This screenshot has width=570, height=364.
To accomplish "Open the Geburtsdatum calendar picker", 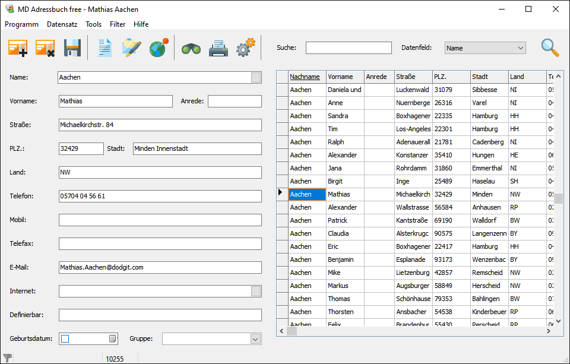I will [112, 338].
